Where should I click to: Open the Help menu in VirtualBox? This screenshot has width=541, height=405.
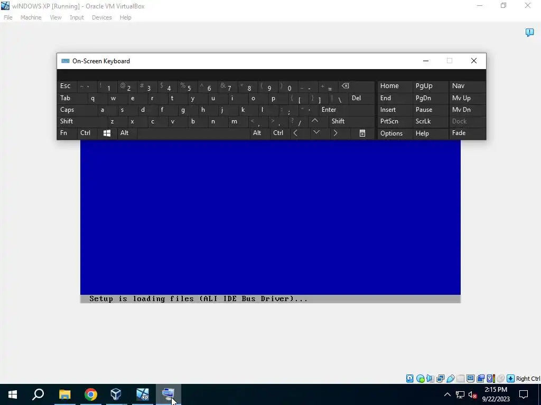click(x=125, y=17)
